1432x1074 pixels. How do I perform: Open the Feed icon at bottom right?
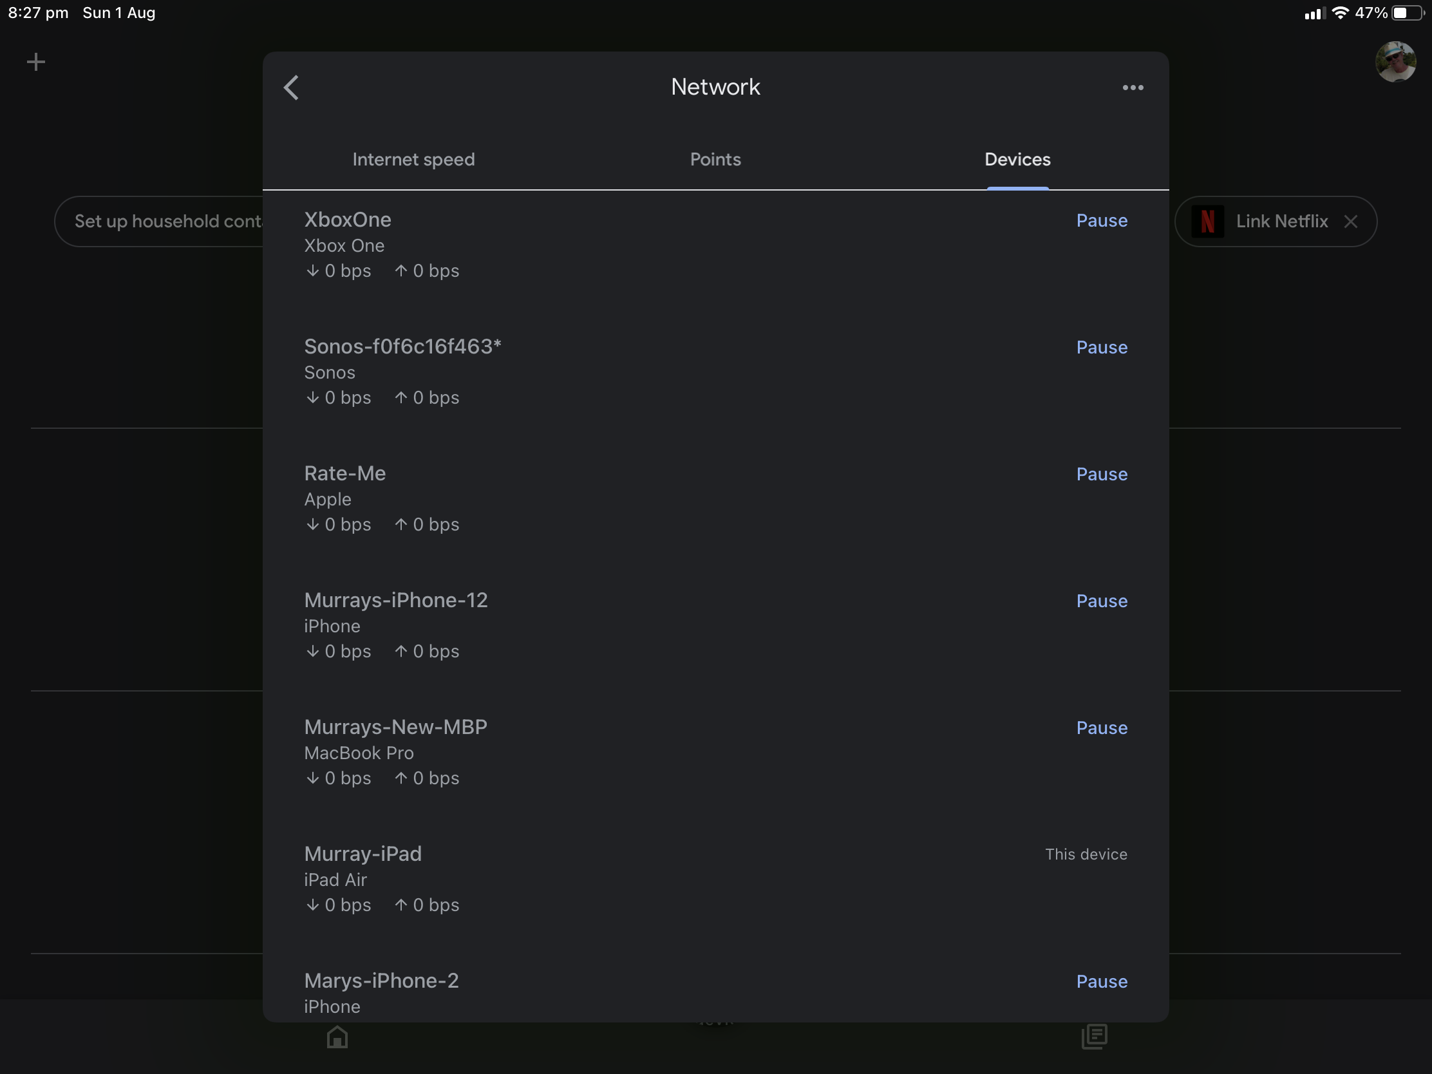1094,1037
